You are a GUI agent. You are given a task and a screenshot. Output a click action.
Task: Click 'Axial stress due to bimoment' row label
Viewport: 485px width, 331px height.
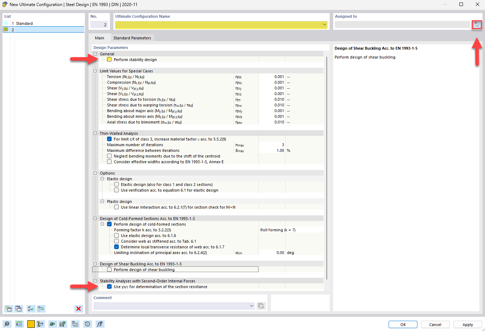pos(144,122)
